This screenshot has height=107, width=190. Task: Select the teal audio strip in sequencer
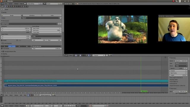pos(86,81)
